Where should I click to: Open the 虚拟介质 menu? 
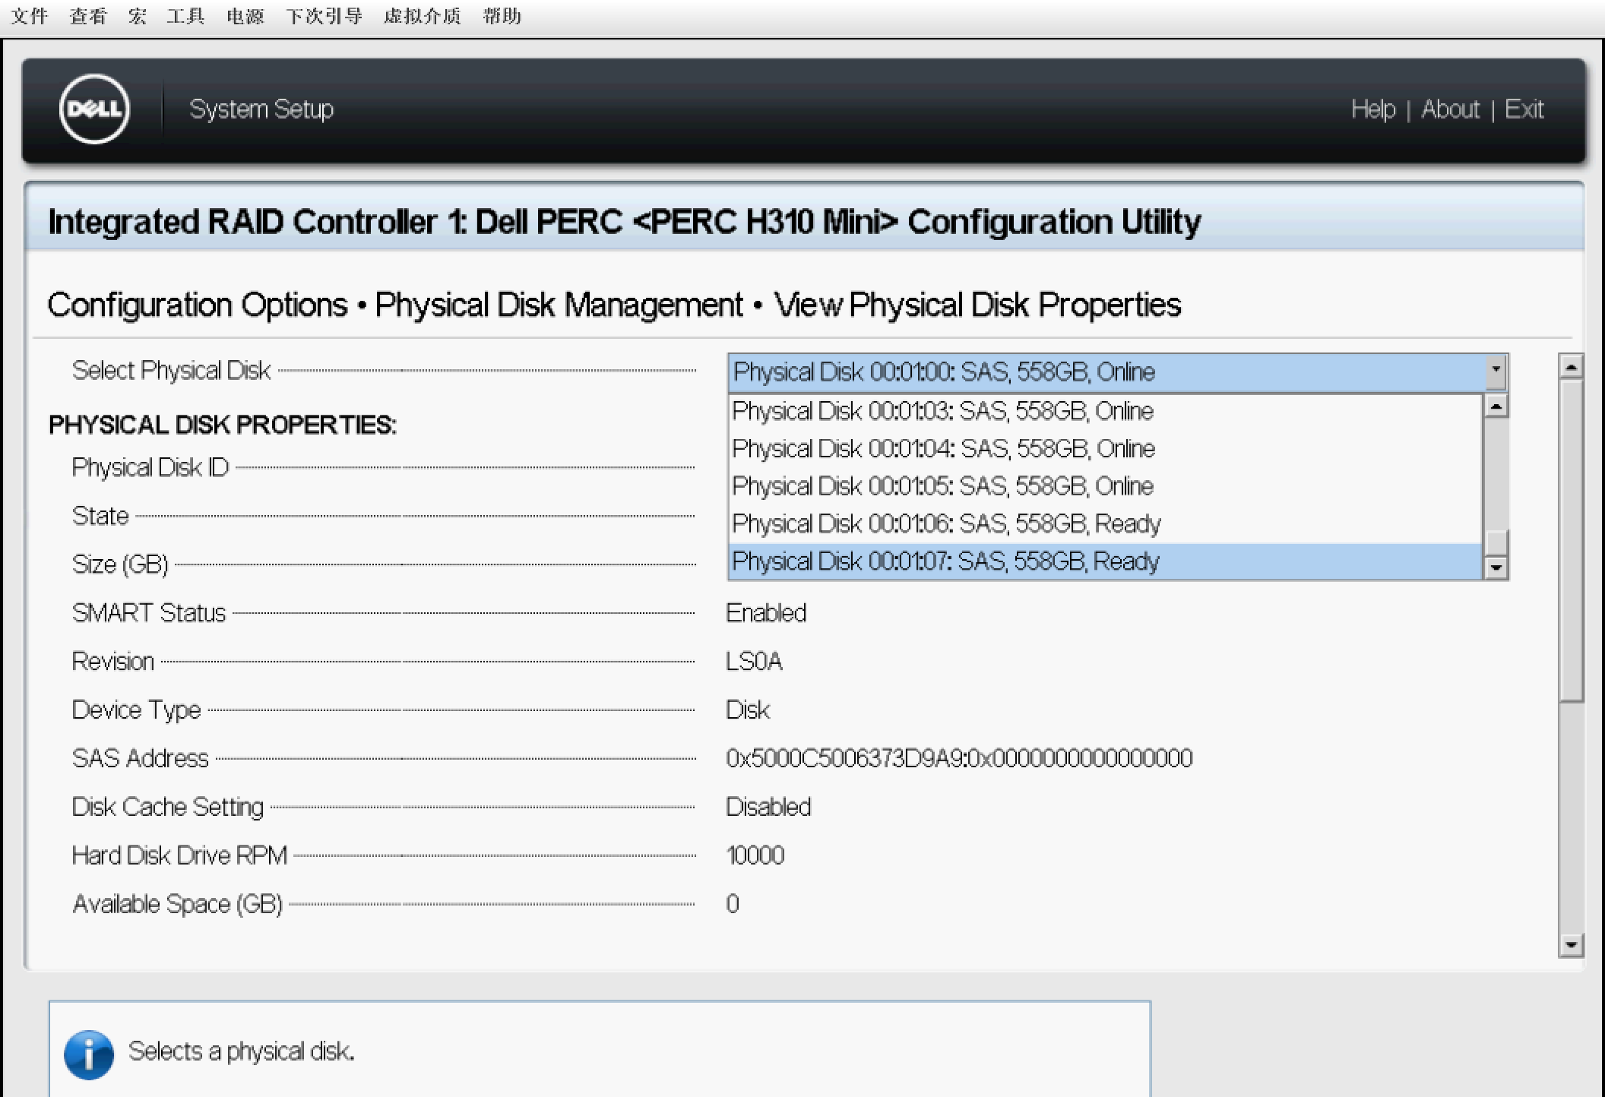422,16
